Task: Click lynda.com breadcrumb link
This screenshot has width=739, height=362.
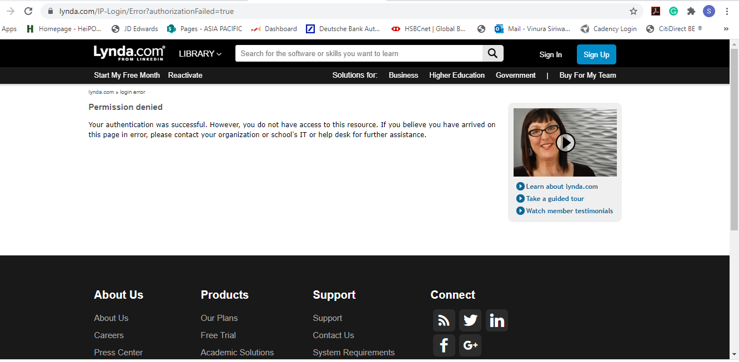Action: [101, 92]
